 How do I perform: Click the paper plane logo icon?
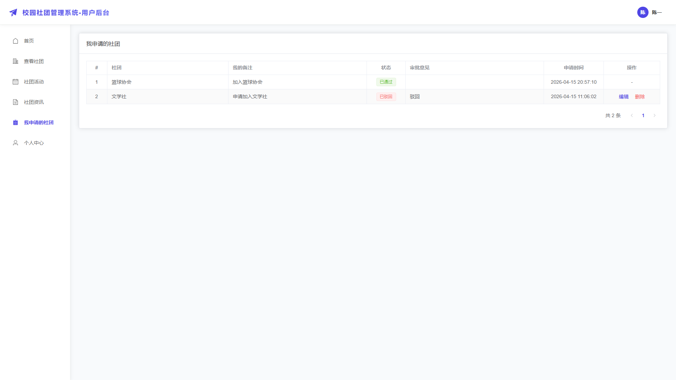pos(13,13)
